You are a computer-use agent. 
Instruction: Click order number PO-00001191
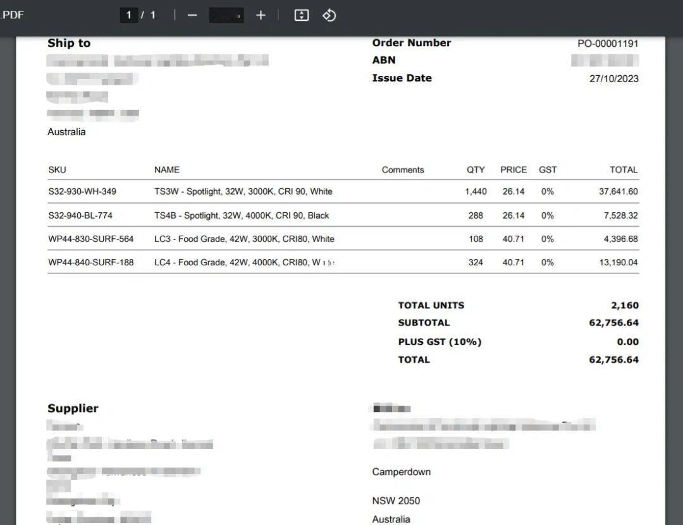[x=607, y=44]
